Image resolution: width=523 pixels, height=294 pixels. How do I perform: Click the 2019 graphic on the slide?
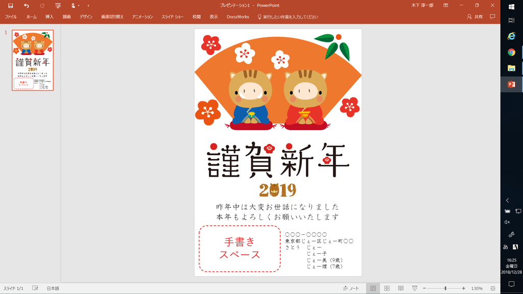tap(277, 190)
